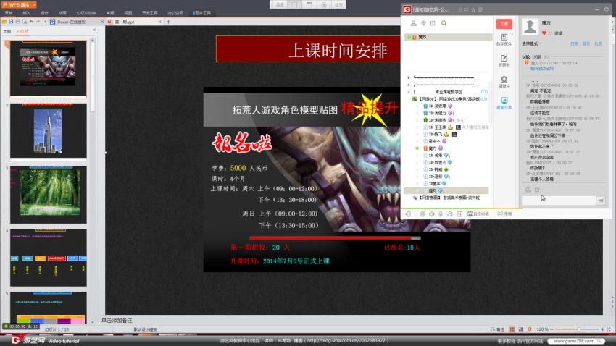The height and width of the screenshot is (346, 616).
Task: Click the location pin icon in classroom window
Action: 423,23
